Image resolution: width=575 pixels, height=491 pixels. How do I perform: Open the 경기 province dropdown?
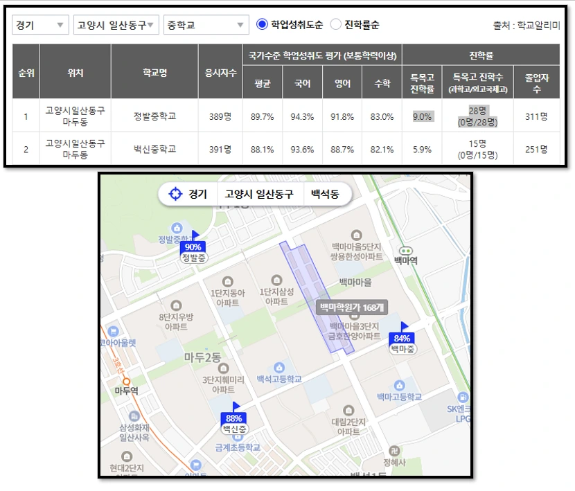point(40,25)
